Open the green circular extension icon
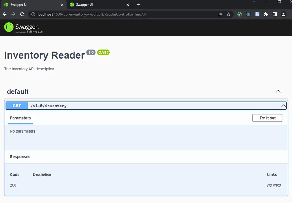This screenshot has height=203, width=292. click(240, 14)
